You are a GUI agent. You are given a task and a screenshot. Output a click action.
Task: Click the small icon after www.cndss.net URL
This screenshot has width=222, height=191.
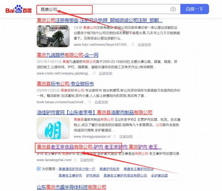[94, 73]
